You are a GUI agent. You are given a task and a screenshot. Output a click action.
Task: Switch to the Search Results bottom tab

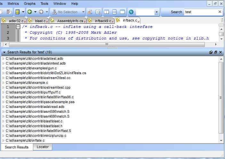coord(17,147)
